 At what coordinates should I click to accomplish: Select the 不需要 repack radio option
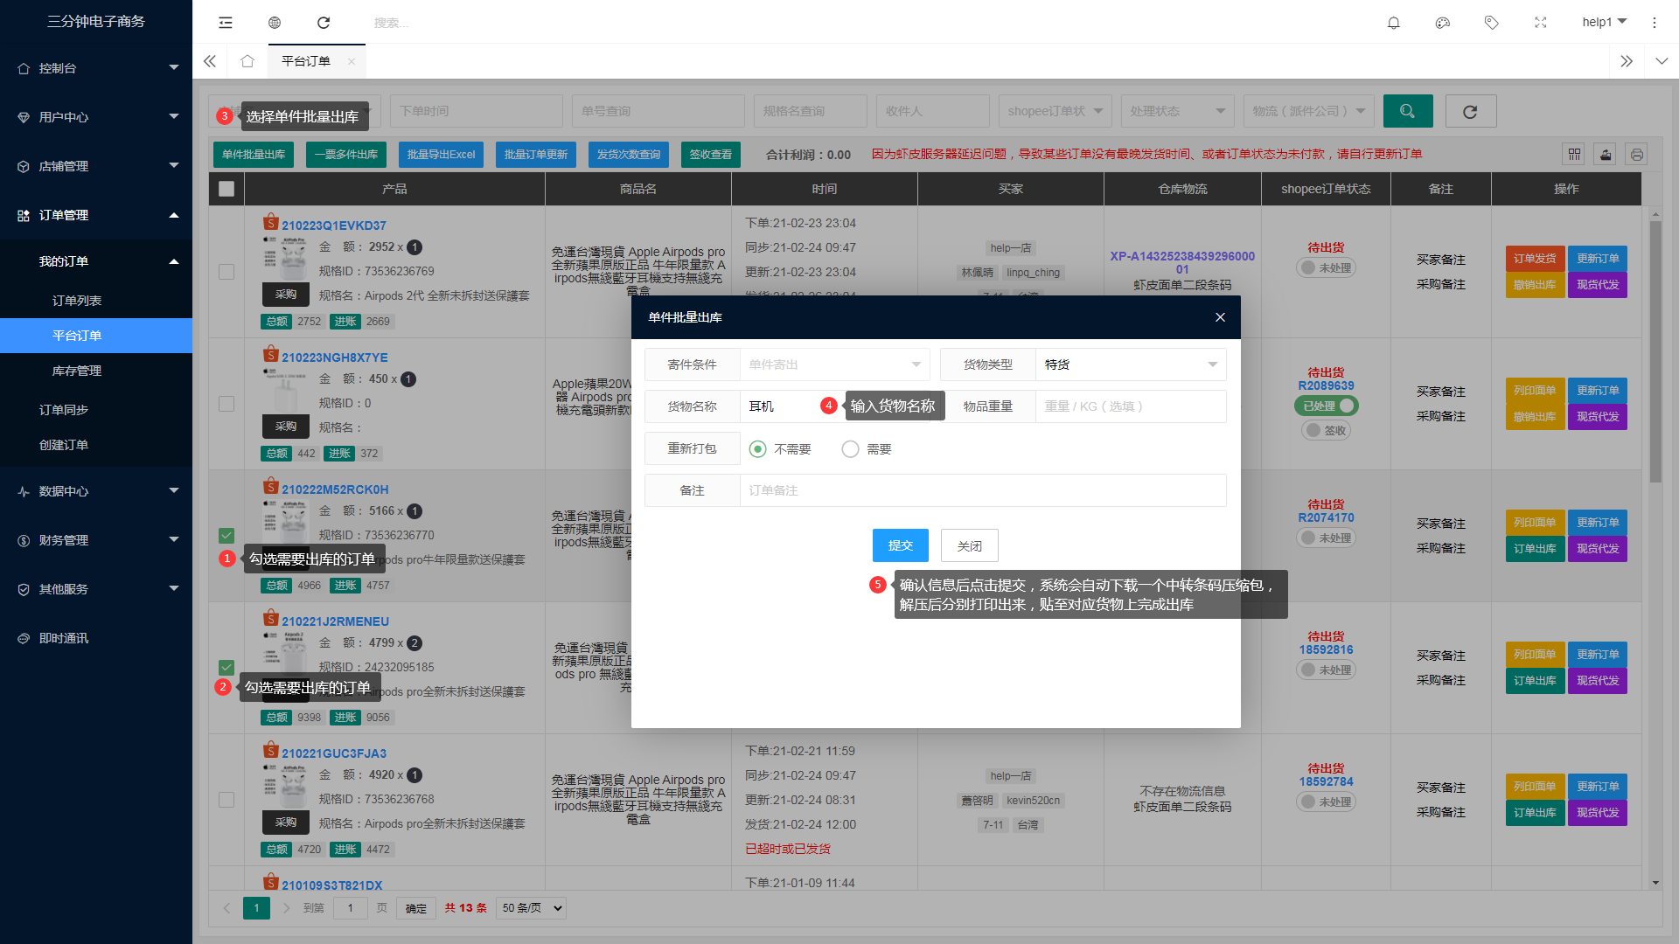pyautogui.click(x=758, y=449)
